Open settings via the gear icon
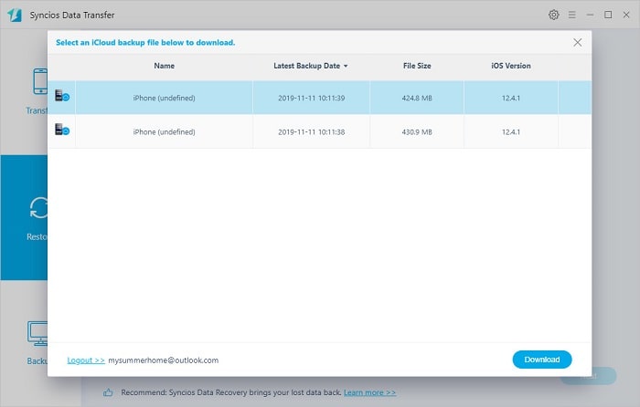Viewport: 640px width, 407px height. 553,16
